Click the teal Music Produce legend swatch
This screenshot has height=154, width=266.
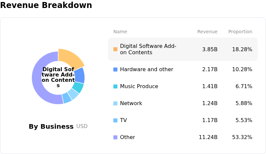point(115,86)
